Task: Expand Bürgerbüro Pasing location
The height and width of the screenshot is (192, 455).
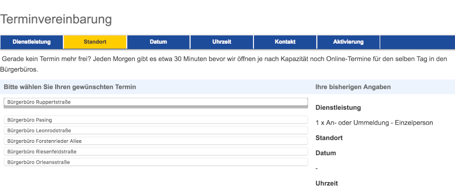Action: [x=156, y=120]
